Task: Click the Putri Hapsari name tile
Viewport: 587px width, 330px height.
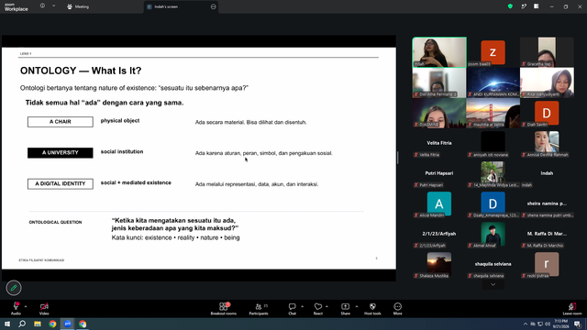Action: click(x=439, y=173)
